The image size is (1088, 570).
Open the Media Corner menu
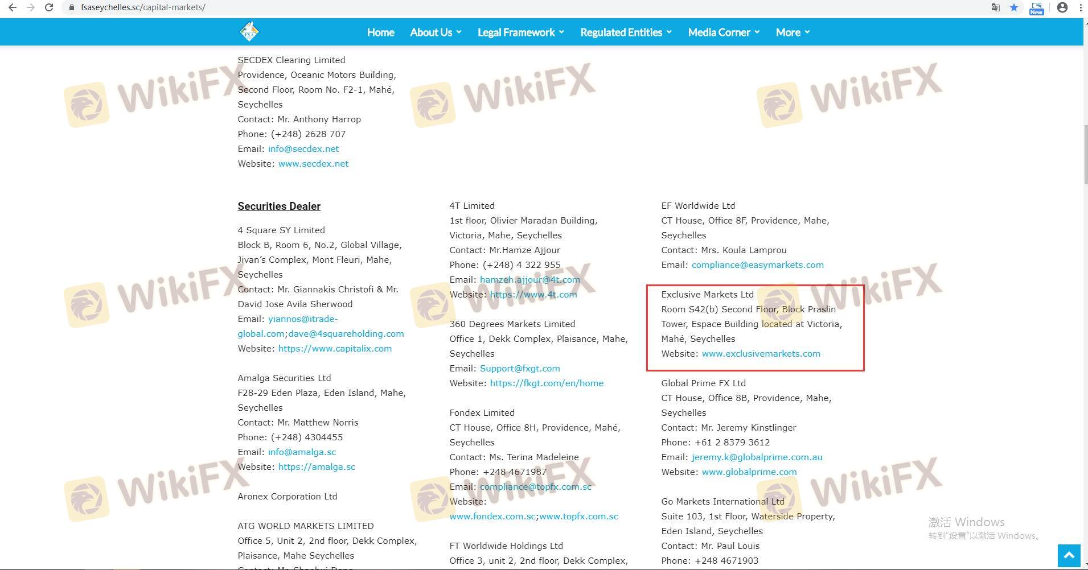pos(724,32)
